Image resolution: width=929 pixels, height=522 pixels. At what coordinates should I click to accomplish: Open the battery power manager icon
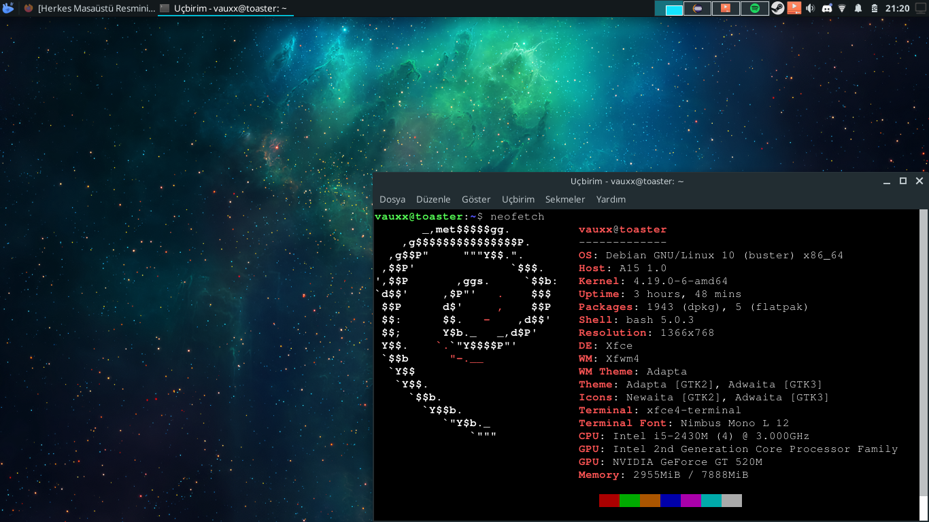(x=873, y=8)
